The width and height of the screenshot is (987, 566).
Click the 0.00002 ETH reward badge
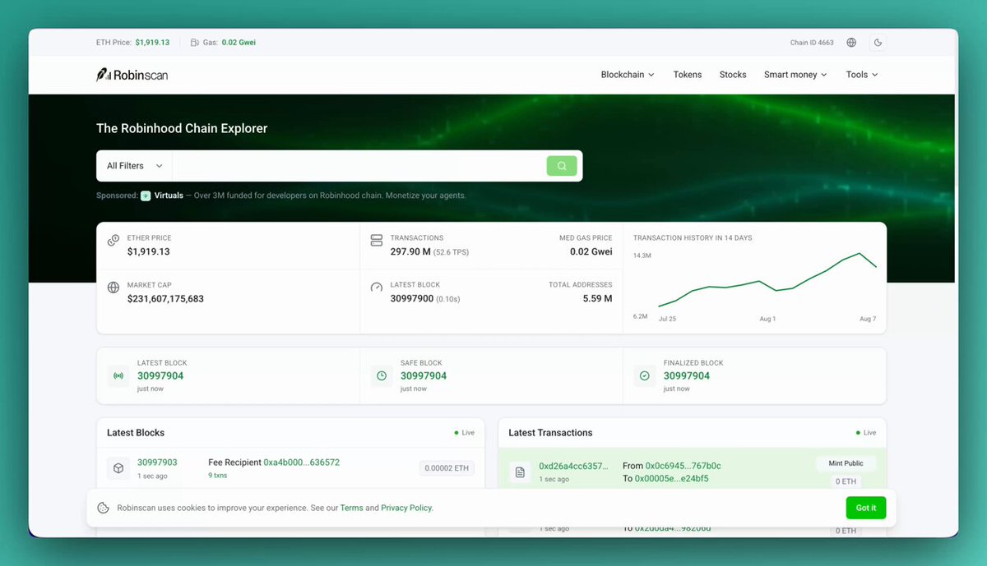click(x=447, y=468)
